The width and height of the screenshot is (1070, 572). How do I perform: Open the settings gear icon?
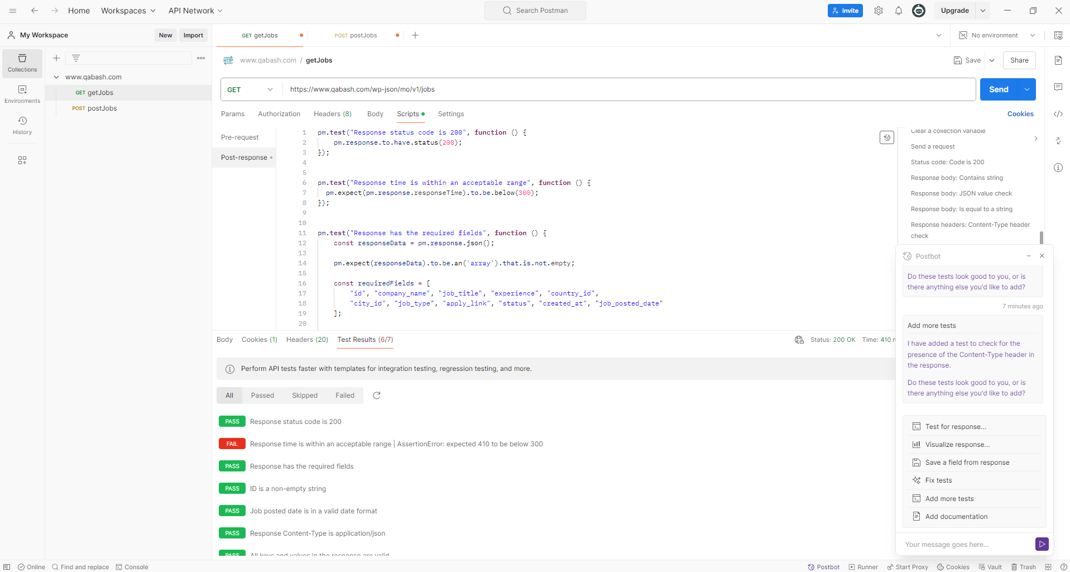pos(879,11)
